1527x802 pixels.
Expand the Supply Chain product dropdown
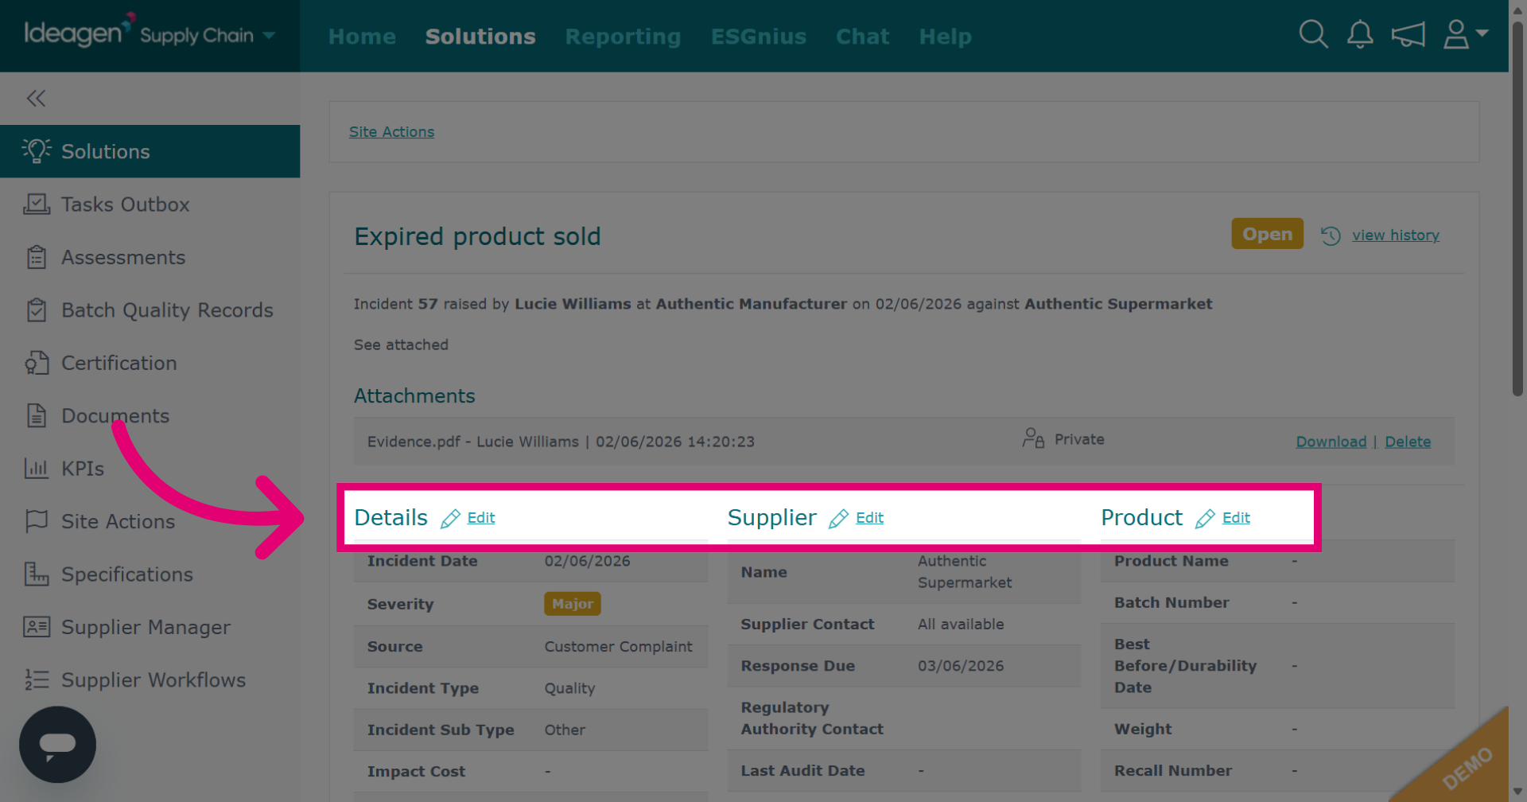coord(269,36)
